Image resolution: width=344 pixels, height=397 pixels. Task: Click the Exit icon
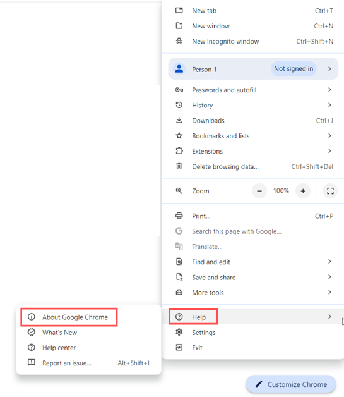point(179,347)
